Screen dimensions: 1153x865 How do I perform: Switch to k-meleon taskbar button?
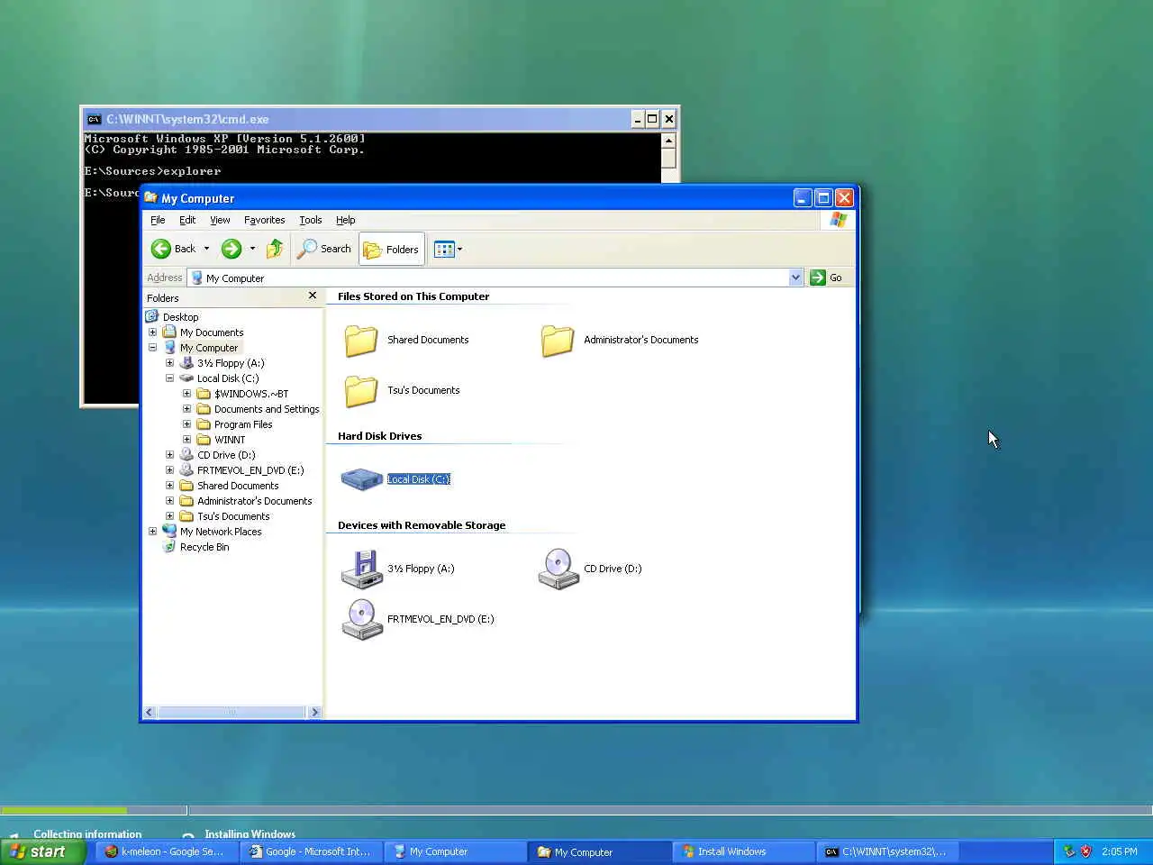[167, 851]
